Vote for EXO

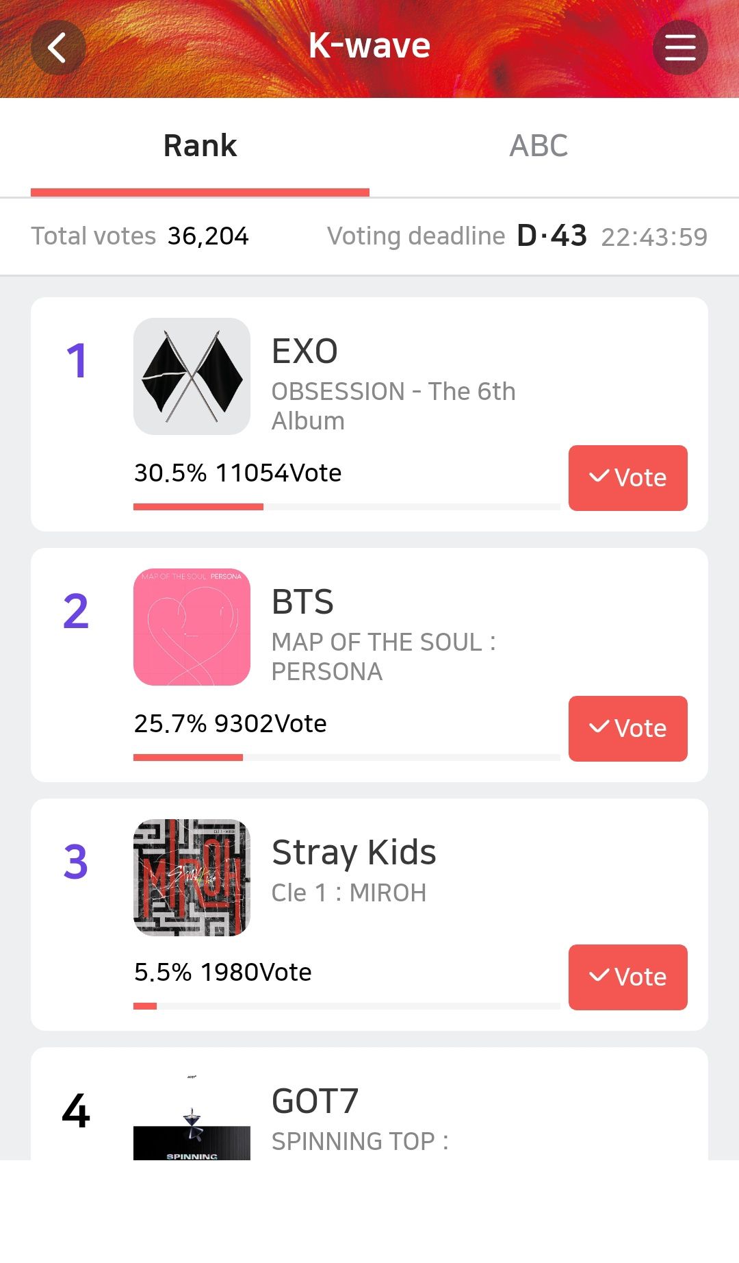627,477
